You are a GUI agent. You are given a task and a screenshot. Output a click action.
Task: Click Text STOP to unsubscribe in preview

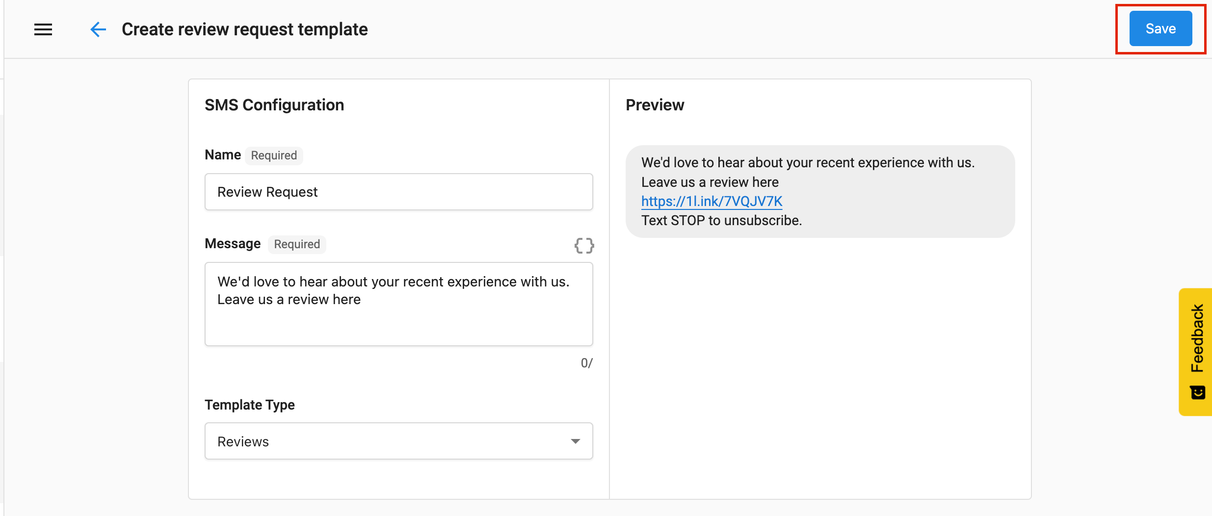click(721, 221)
